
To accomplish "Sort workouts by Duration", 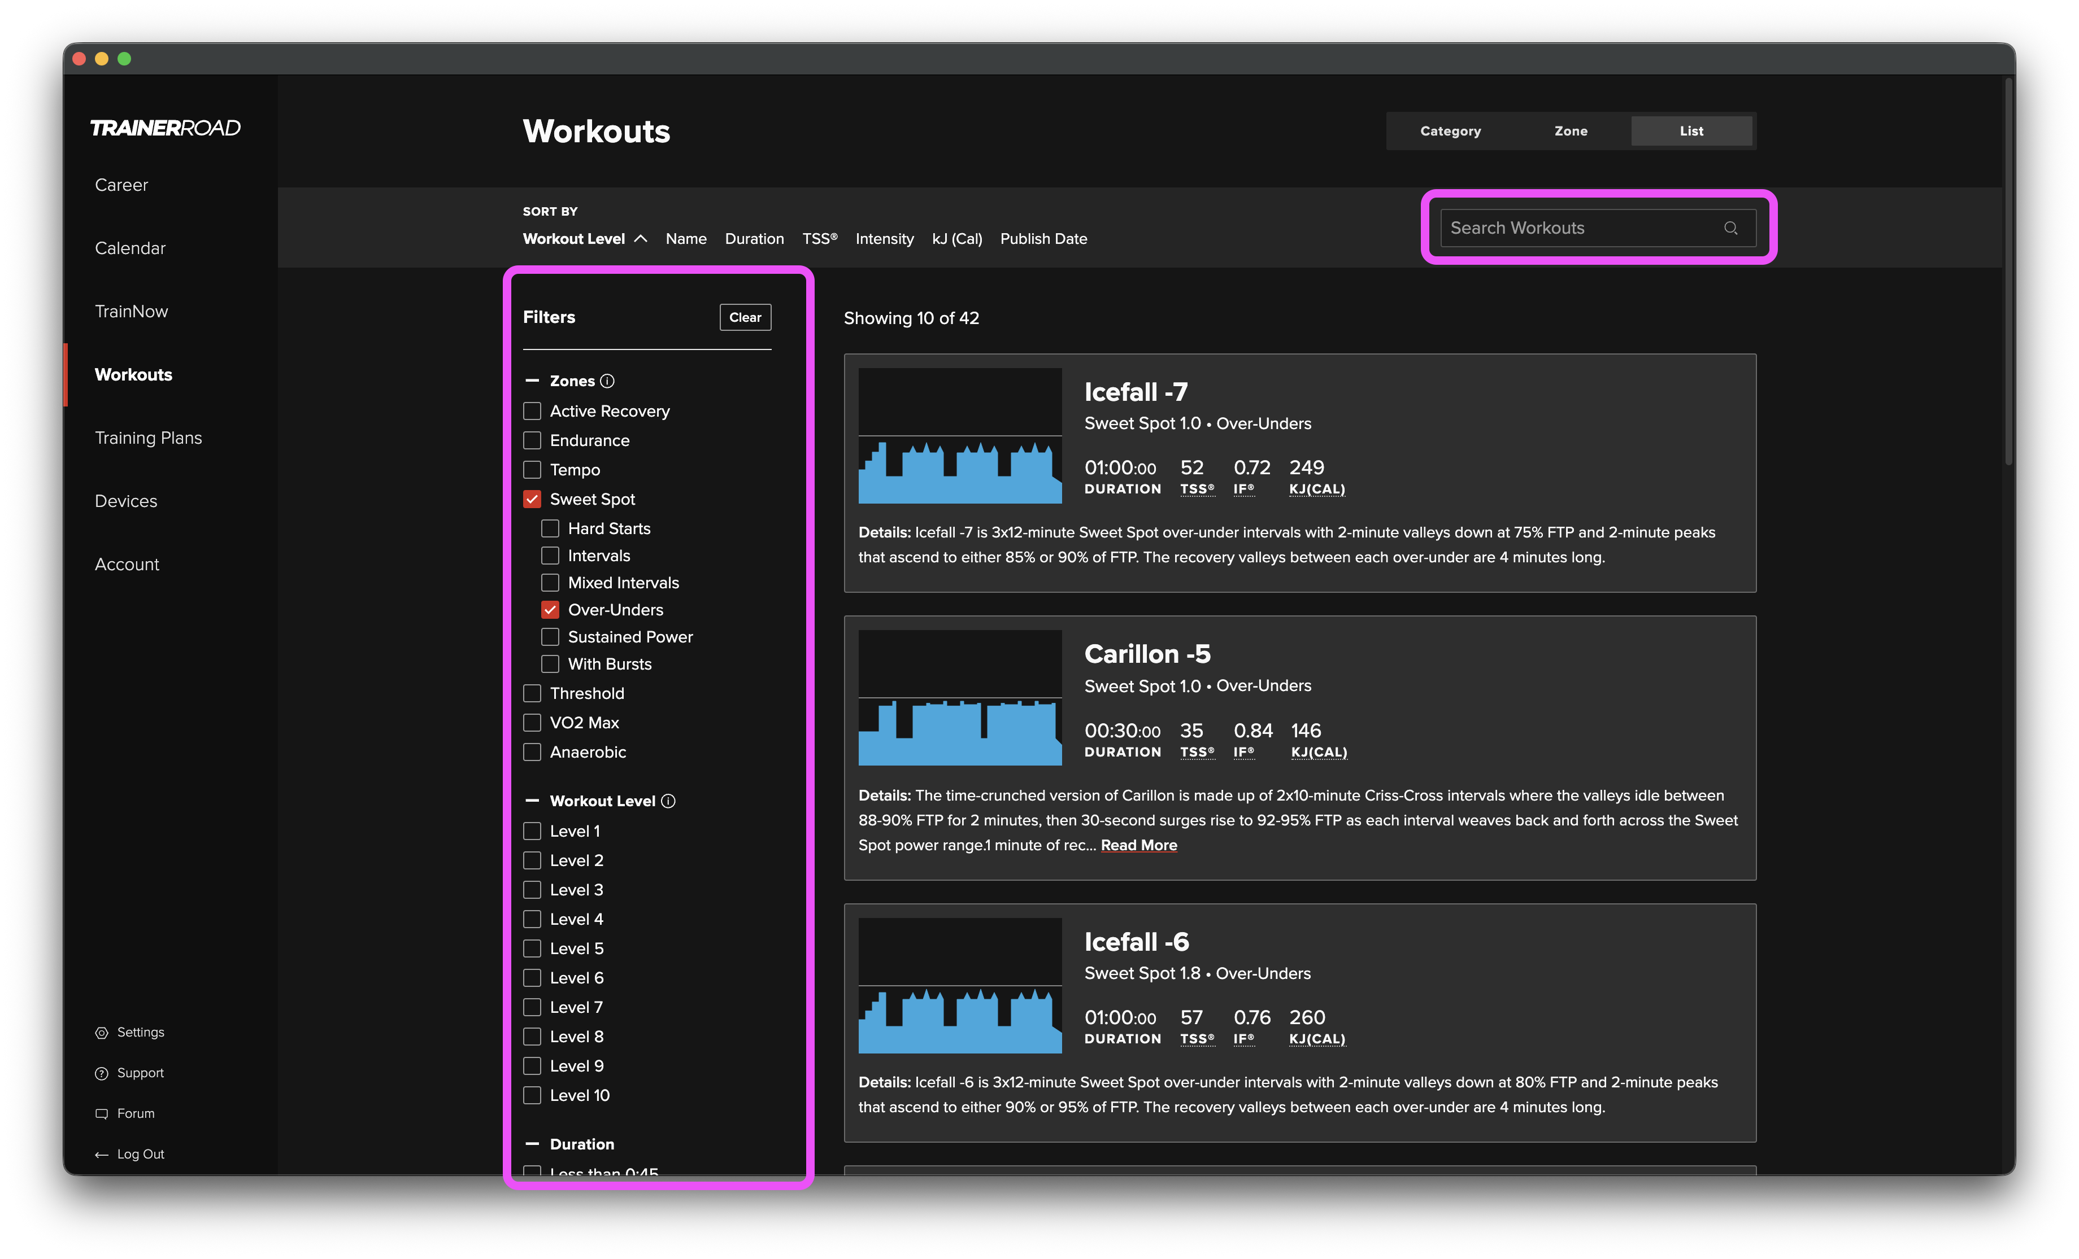I will pyautogui.click(x=754, y=239).
